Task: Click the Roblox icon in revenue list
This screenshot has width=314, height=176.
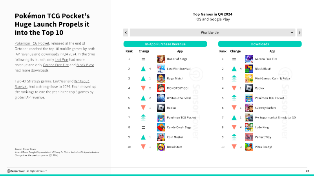Action: coord(161,108)
